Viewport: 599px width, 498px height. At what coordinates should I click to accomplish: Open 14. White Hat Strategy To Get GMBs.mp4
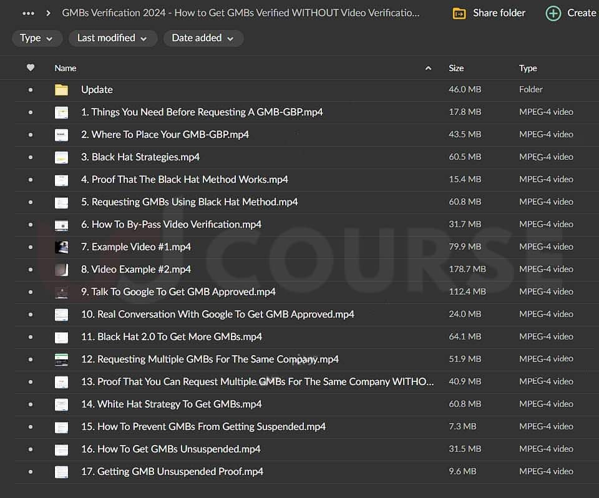point(171,404)
